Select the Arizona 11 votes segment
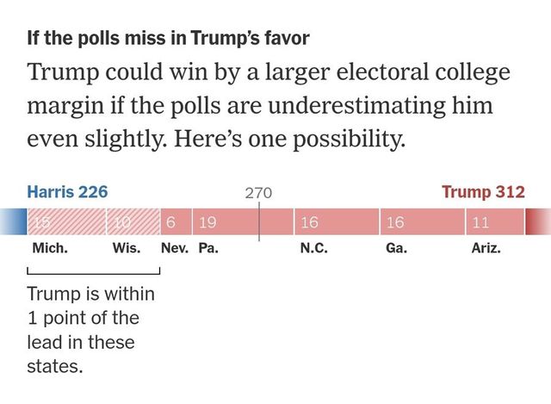The image size is (551, 404). [x=493, y=222]
